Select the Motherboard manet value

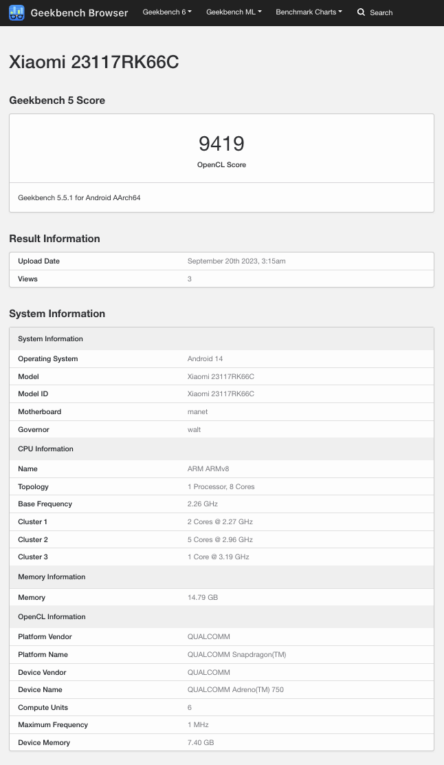(197, 412)
